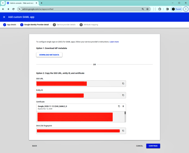Viewport: 189px width, 153px height.
Task: Click the Expires Nov 12, 2028 text
Action: (x=45, y=109)
